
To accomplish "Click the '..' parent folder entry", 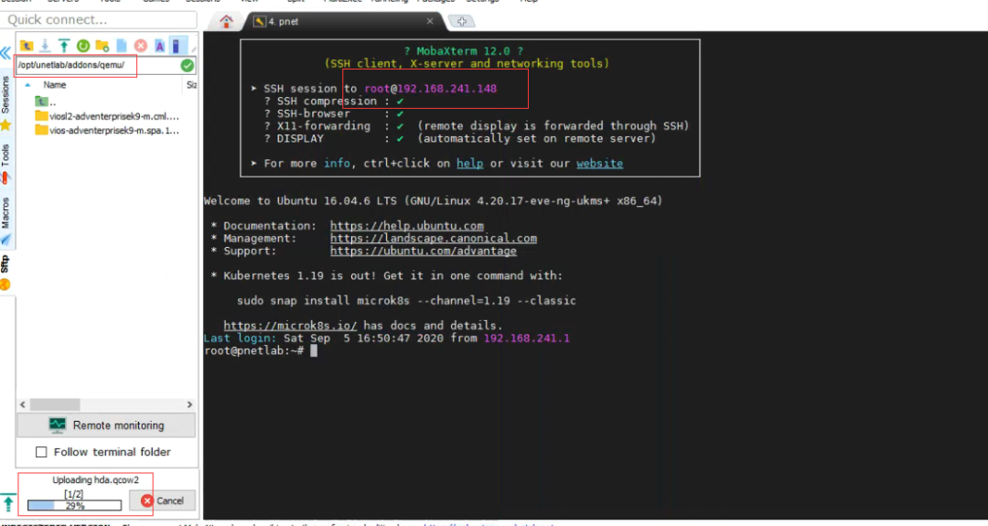I will 46,102.
